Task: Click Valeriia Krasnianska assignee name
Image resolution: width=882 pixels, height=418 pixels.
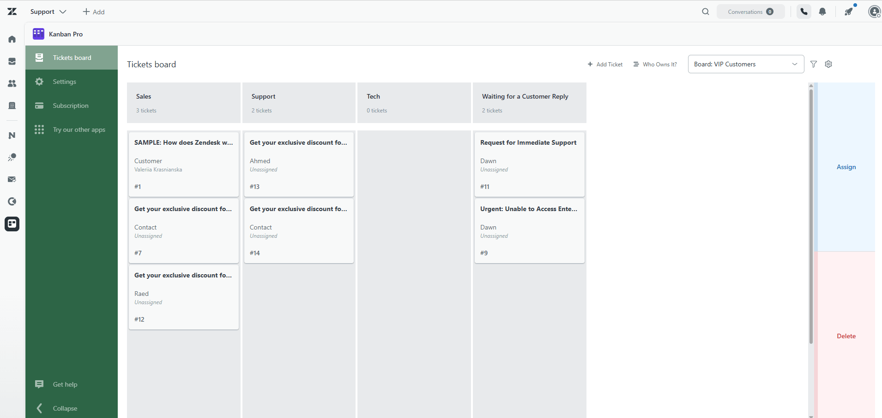Action: (158, 170)
